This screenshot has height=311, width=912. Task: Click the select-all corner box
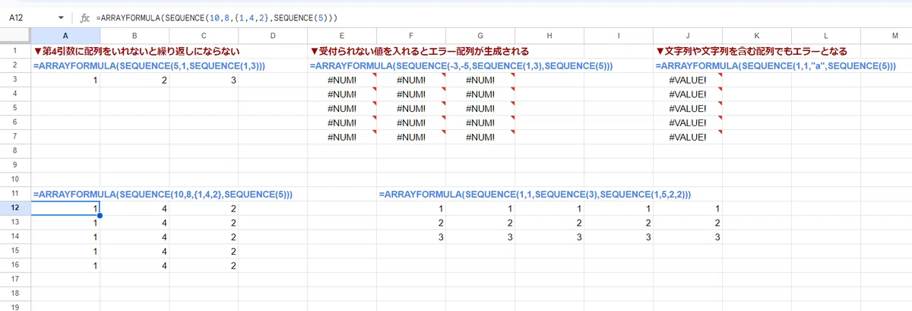15,36
